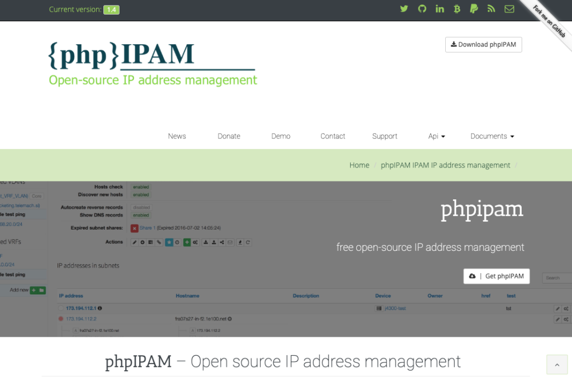Image resolution: width=572 pixels, height=377 pixels.
Task: Click the phpIPAM IPAM IP address management breadcrumb
Action: 445,165
